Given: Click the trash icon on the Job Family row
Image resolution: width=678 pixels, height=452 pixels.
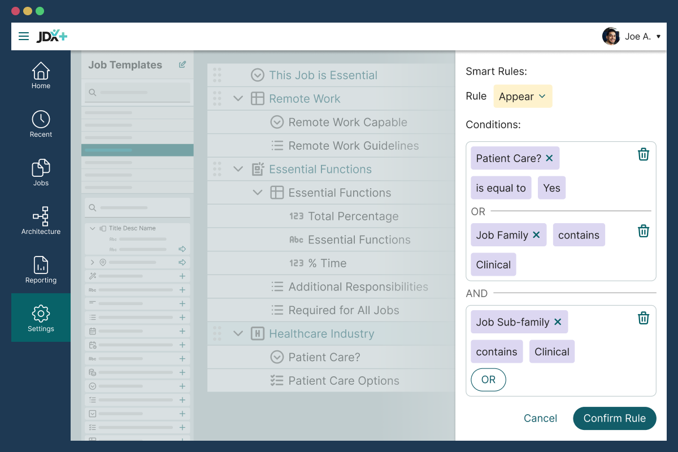Looking at the screenshot, I should coord(643,231).
